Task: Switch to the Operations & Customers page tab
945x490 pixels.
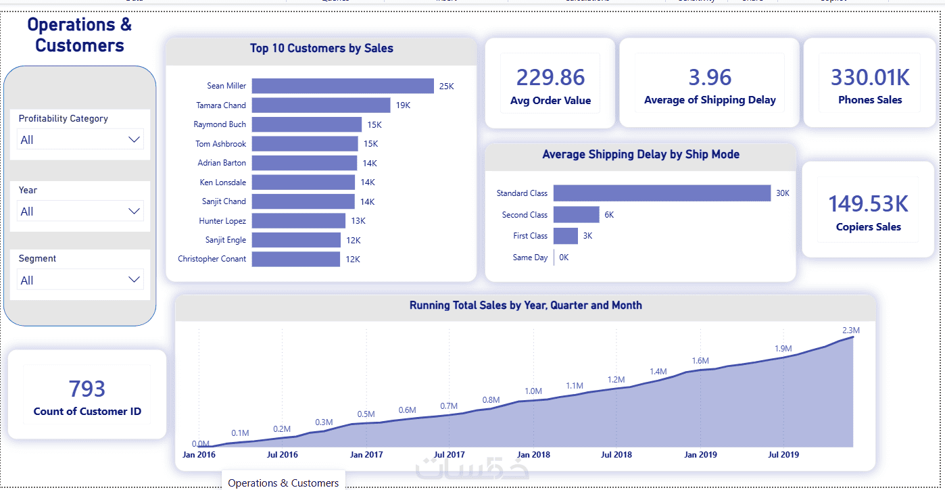Action: click(x=283, y=483)
